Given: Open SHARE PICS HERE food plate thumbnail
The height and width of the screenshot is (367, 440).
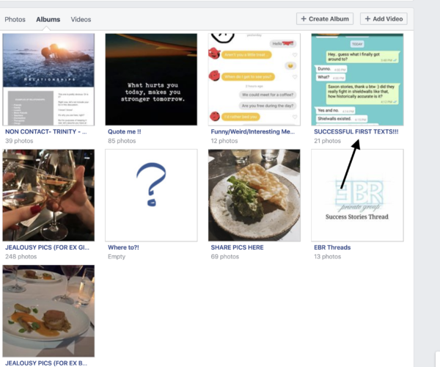Looking at the screenshot, I should point(254,195).
